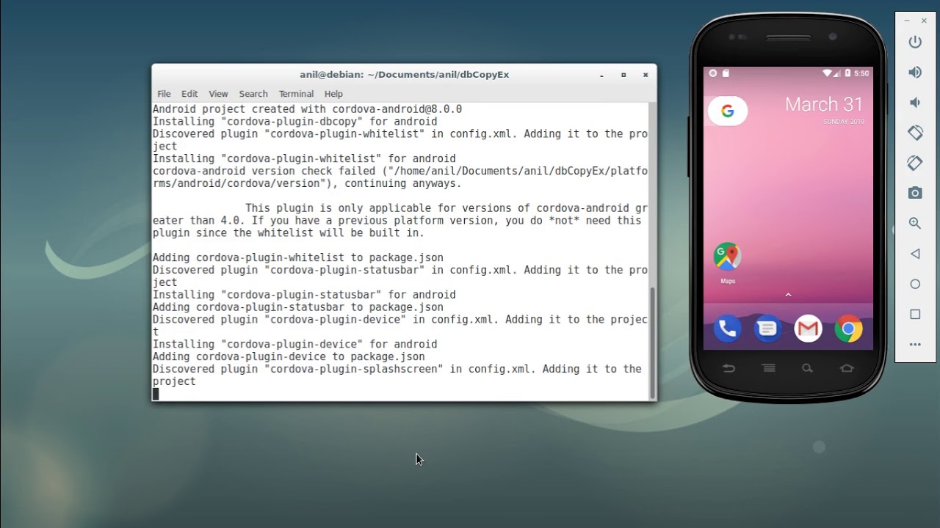Viewport: 940px width, 528px height.
Task: Tap the Wi-Fi signal icon in status bar
Action: [828, 73]
